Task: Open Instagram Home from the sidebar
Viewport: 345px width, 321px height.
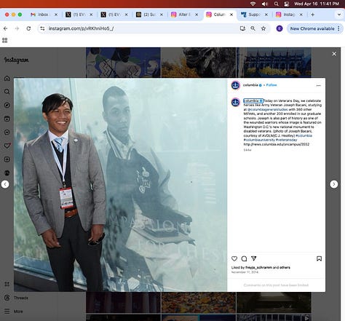Action: 7,78
